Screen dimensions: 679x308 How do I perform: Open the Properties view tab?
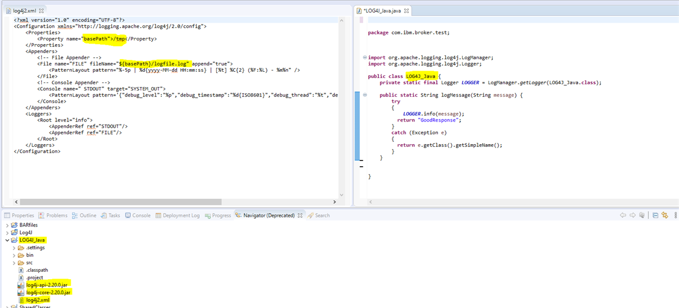coord(19,215)
